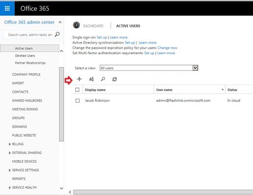Click the Office 365 admin center title

[x=29, y=22]
